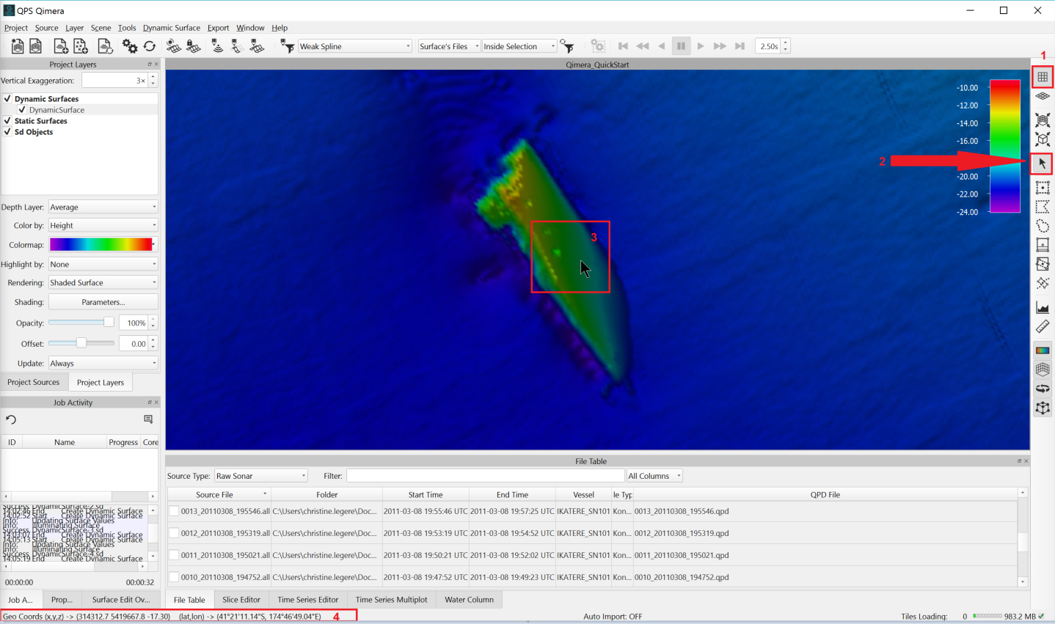
Task: Pause playback using the pause button
Action: [681, 46]
